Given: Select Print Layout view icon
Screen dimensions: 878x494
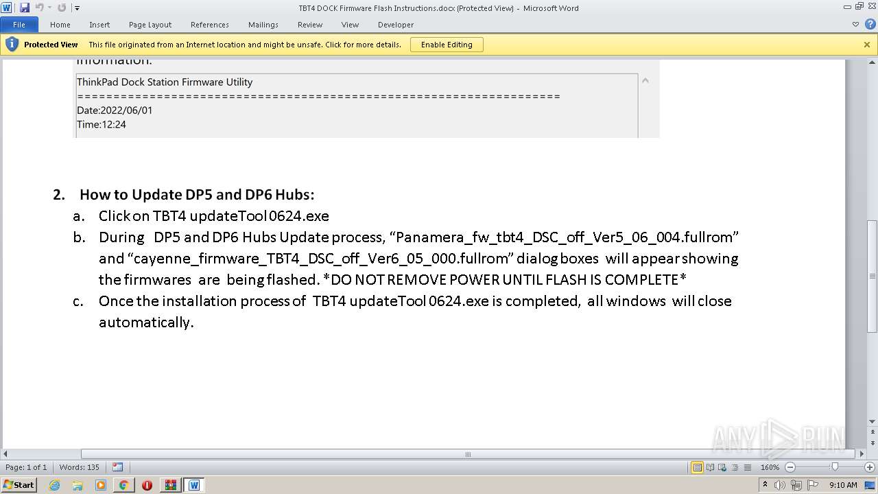Looking at the screenshot, I should 698,467.
